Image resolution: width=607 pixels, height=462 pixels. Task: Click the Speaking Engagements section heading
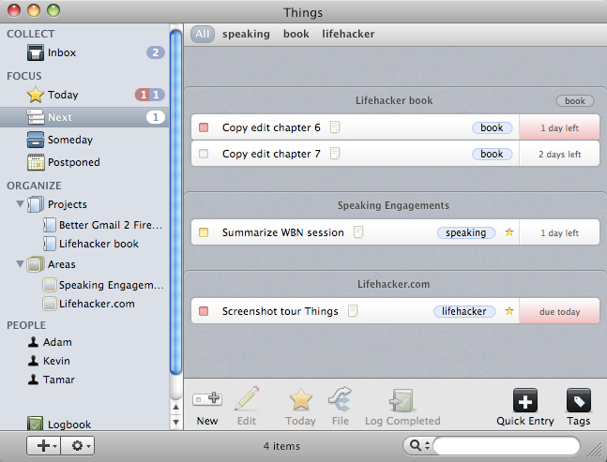393,205
